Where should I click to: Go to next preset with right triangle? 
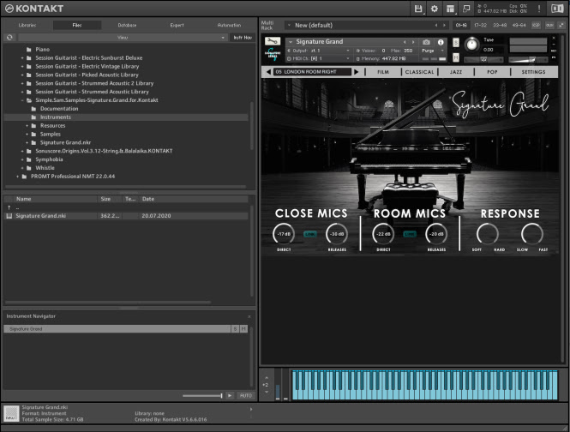pos(357,72)
